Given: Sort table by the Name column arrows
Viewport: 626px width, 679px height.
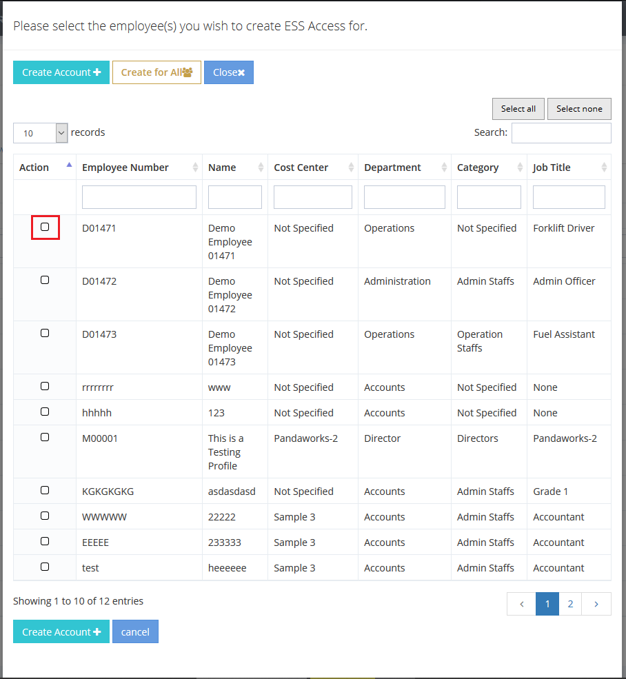Looking at the screenshot, I should 261,168.
